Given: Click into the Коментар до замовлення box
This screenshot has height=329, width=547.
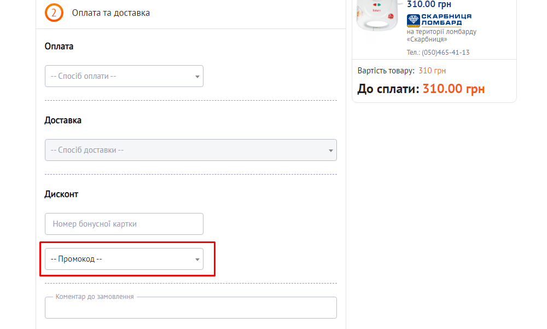Looking at the screenshot, I should point(190,309).
